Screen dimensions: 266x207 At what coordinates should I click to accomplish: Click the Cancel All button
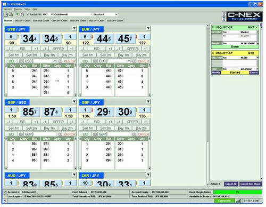tap(231, 184)
